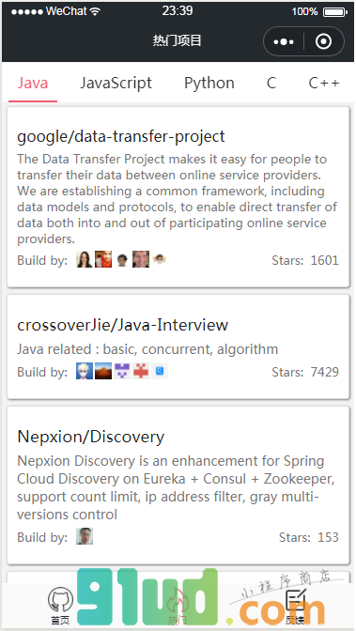Click the Stars: 7429 count
The width and height of the screenshot is (356, 631).
pyautogui.click(x=305, y=372)
